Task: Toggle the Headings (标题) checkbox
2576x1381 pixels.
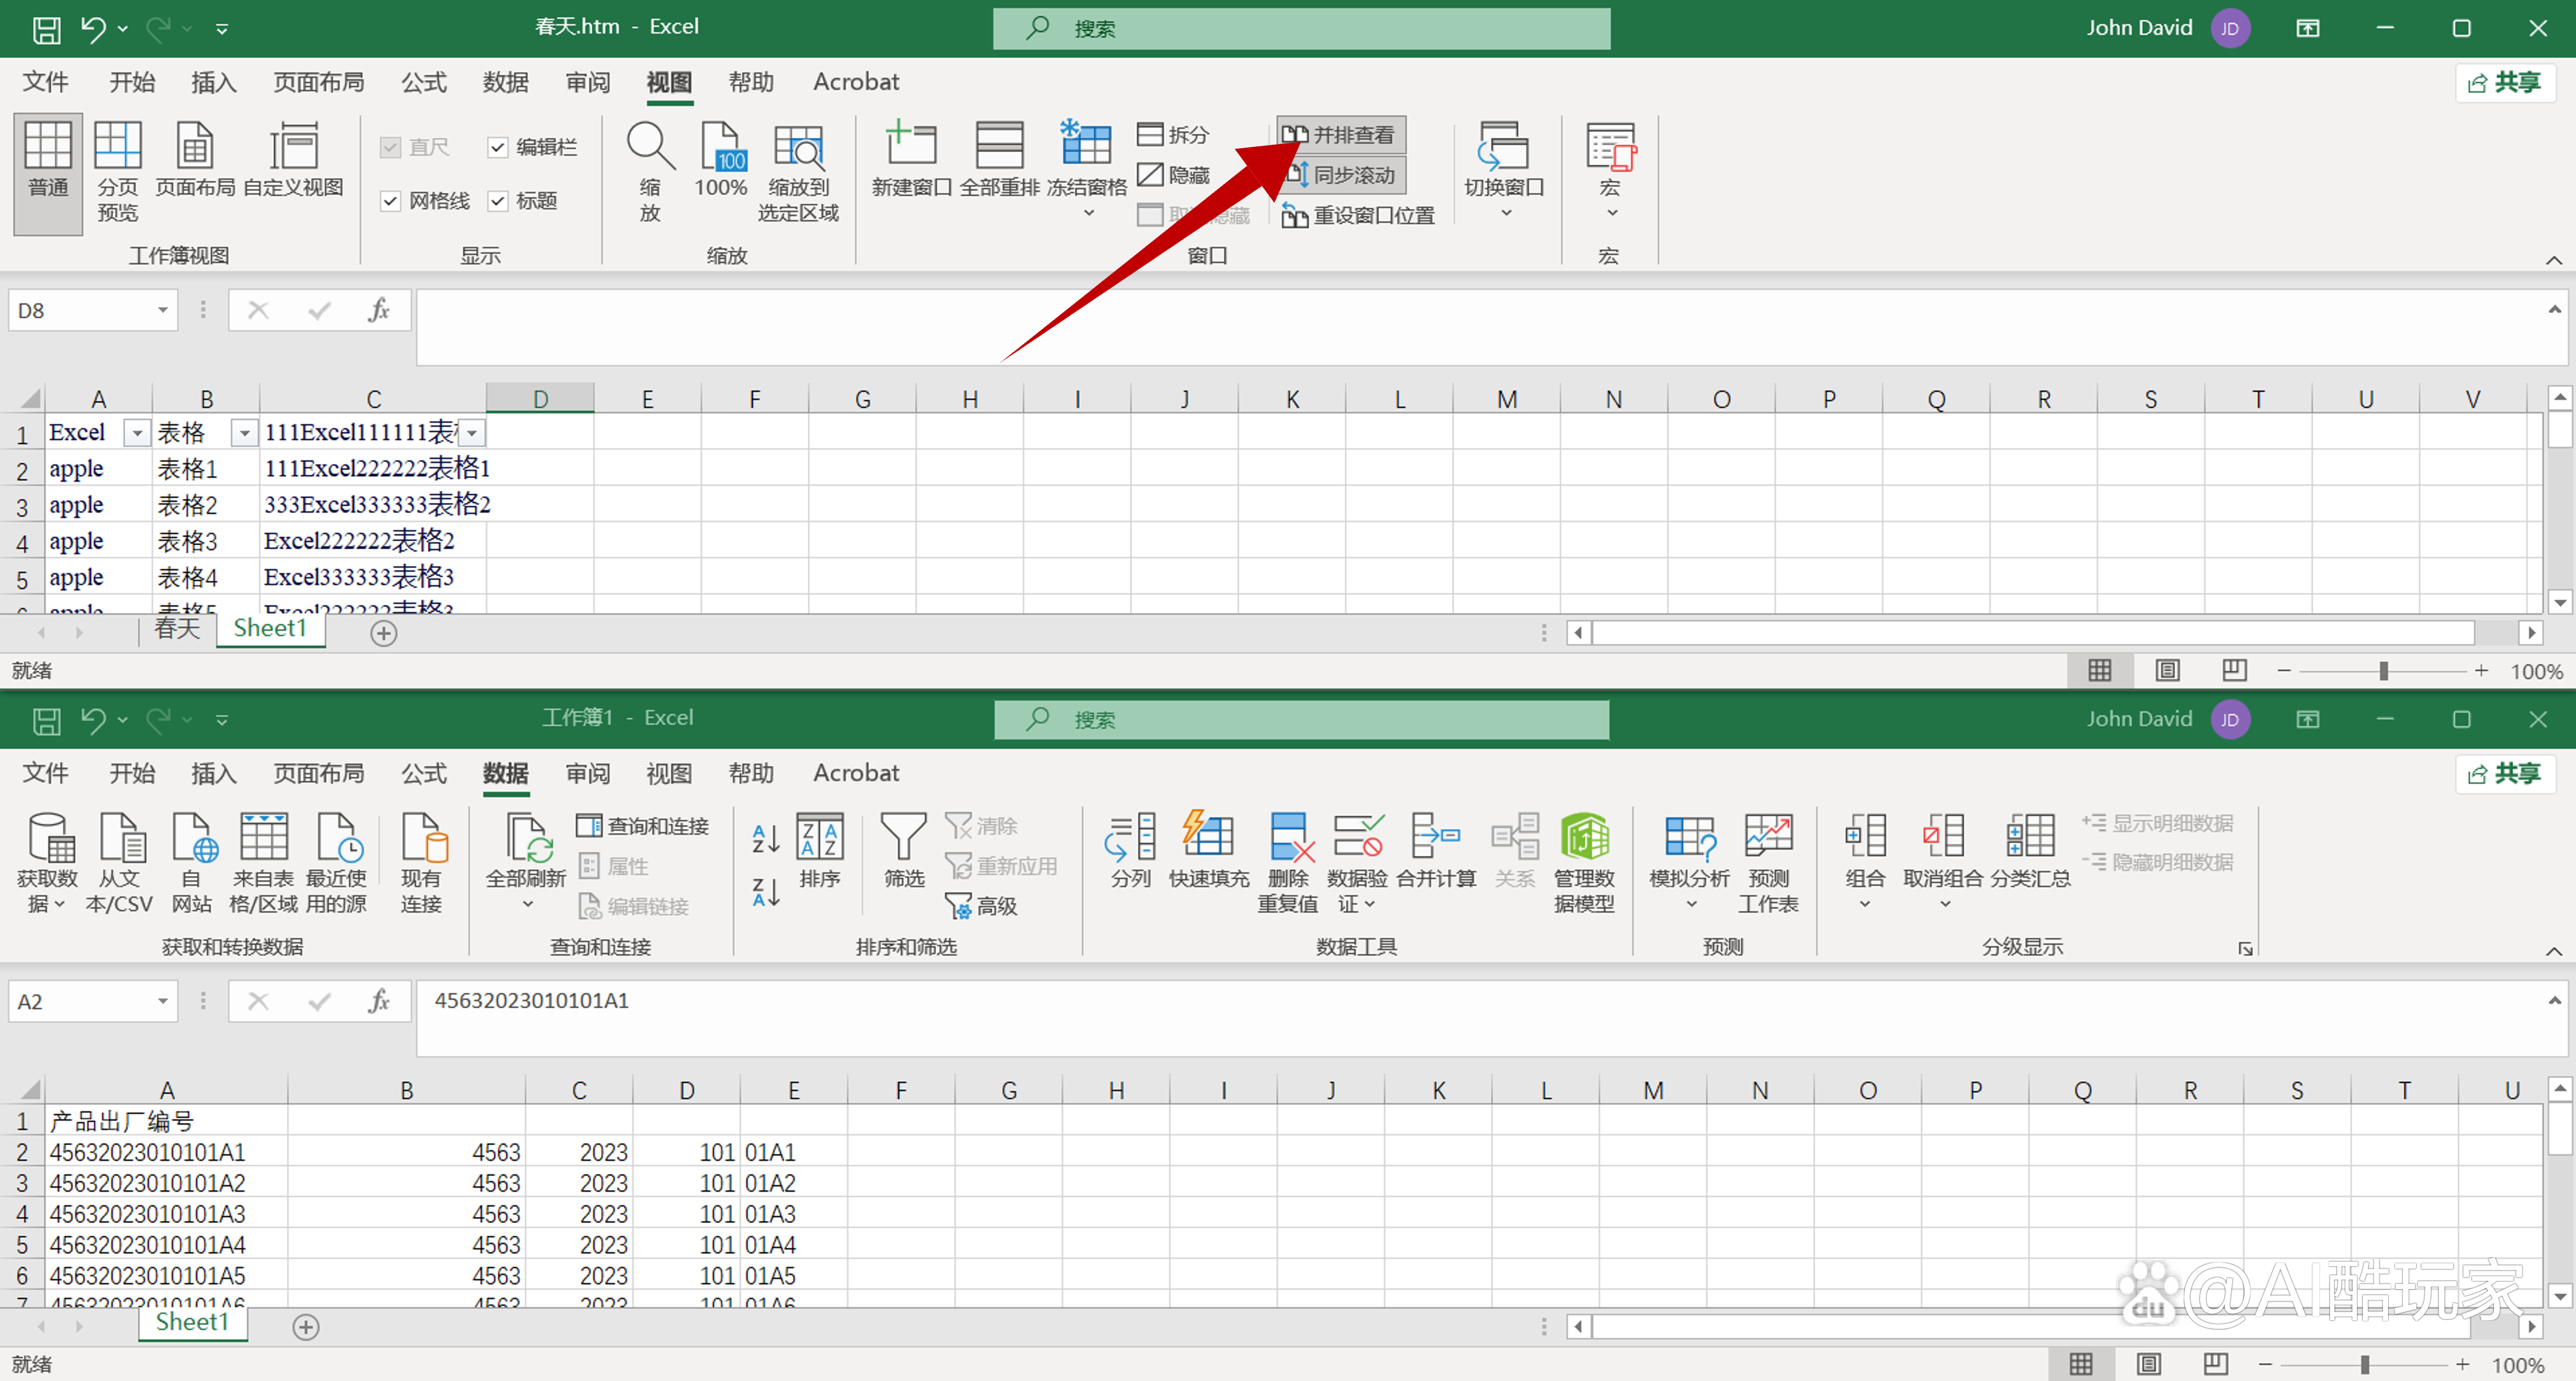Action: pyautogui.click(x=497, y=201)
